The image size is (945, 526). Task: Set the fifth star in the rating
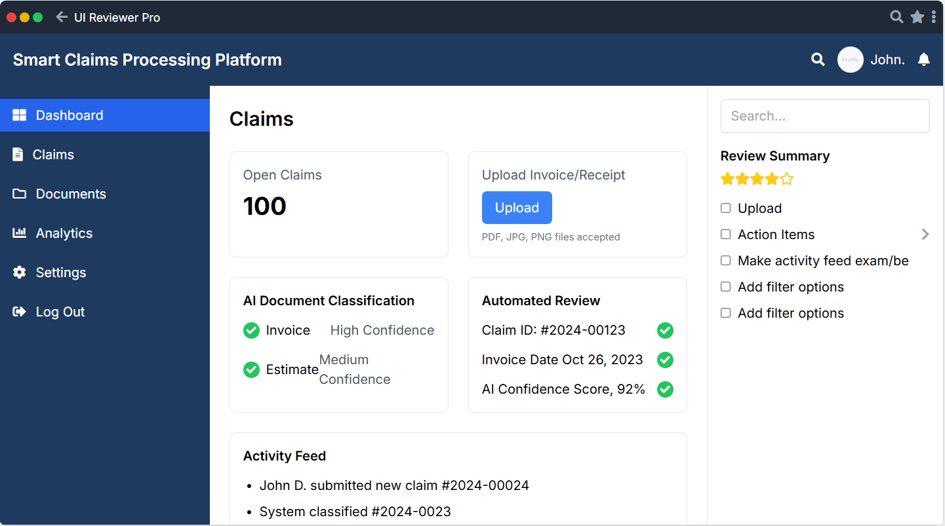pos(786,178)
